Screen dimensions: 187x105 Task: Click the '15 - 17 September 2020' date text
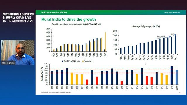(18, 21)
